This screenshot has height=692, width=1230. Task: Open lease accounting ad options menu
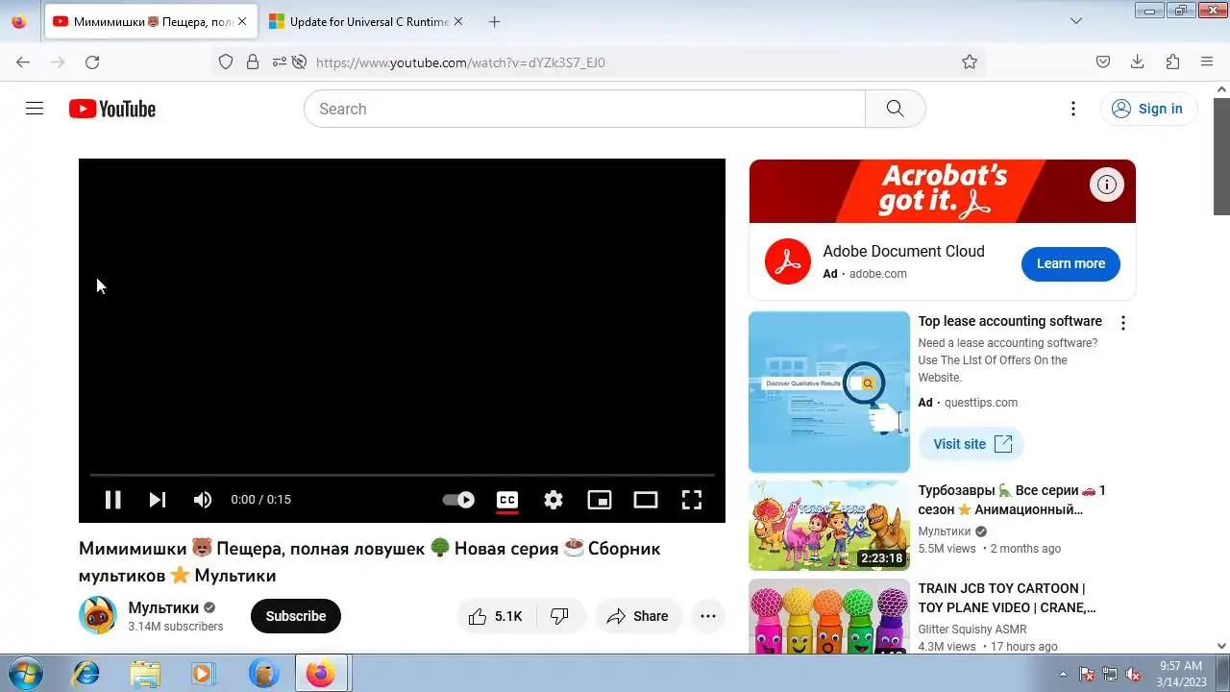point(1122,323)
